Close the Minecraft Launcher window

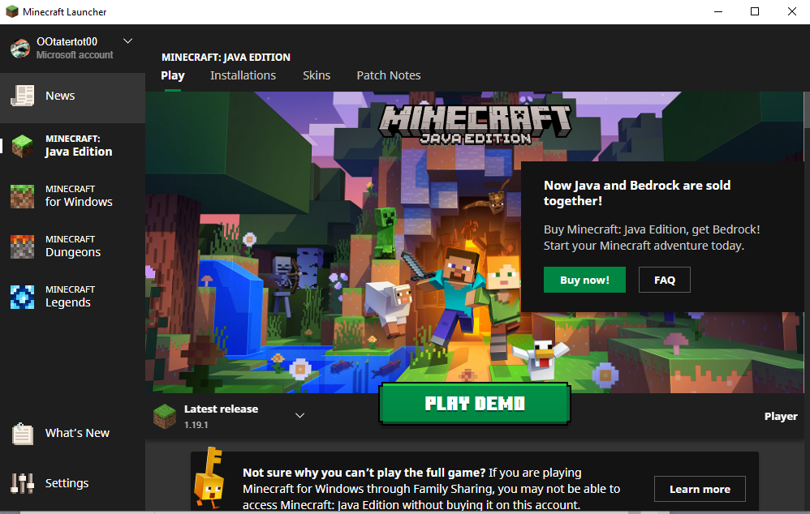(x=792, y=11)
